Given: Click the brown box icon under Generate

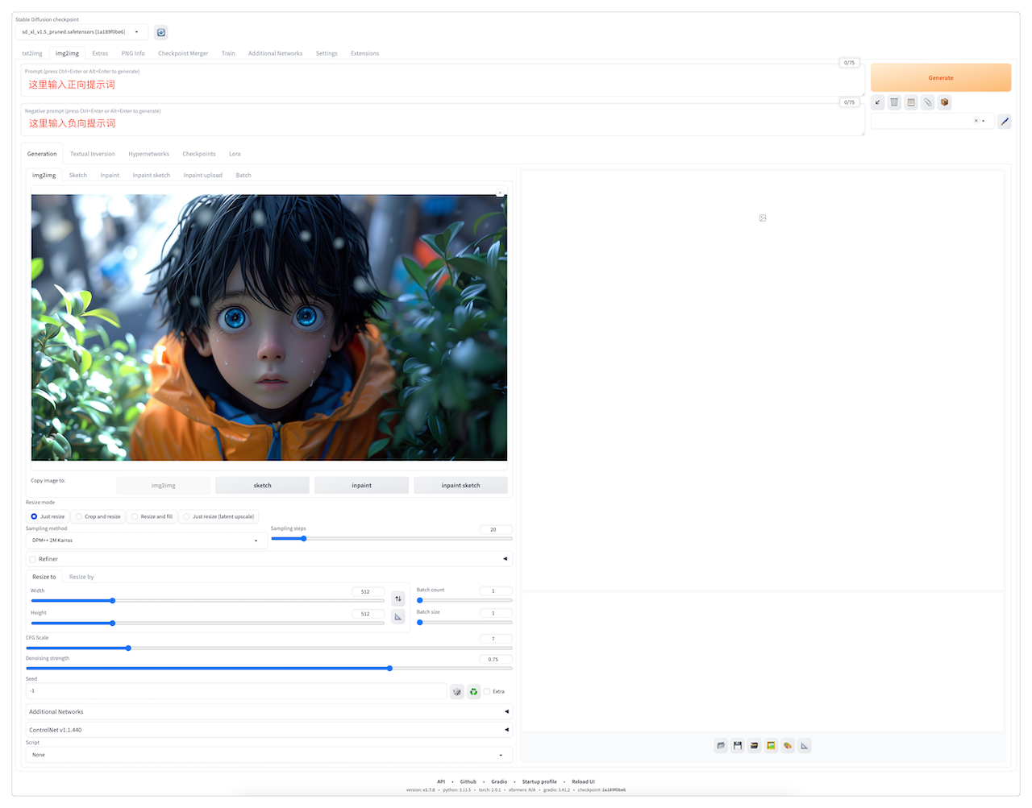Looking at the screenshot, I should coord(945,102).
